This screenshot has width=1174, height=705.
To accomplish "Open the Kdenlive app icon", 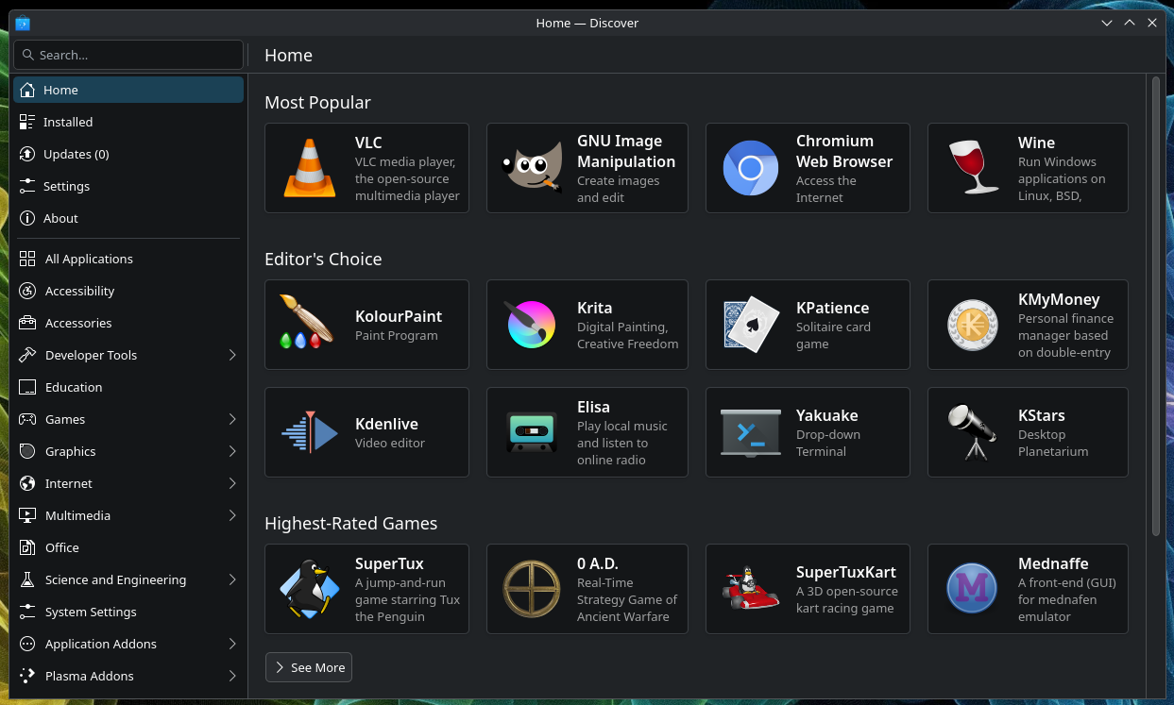I will coord(310,432).
